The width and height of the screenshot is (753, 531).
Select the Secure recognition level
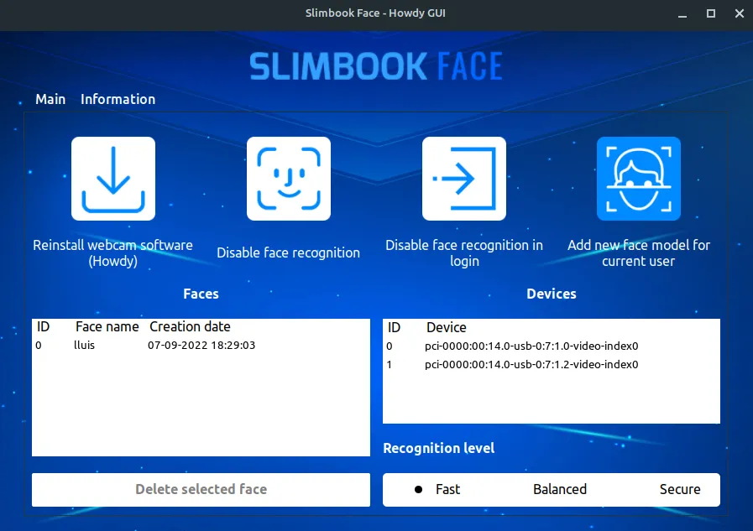(x=679, y=489)
